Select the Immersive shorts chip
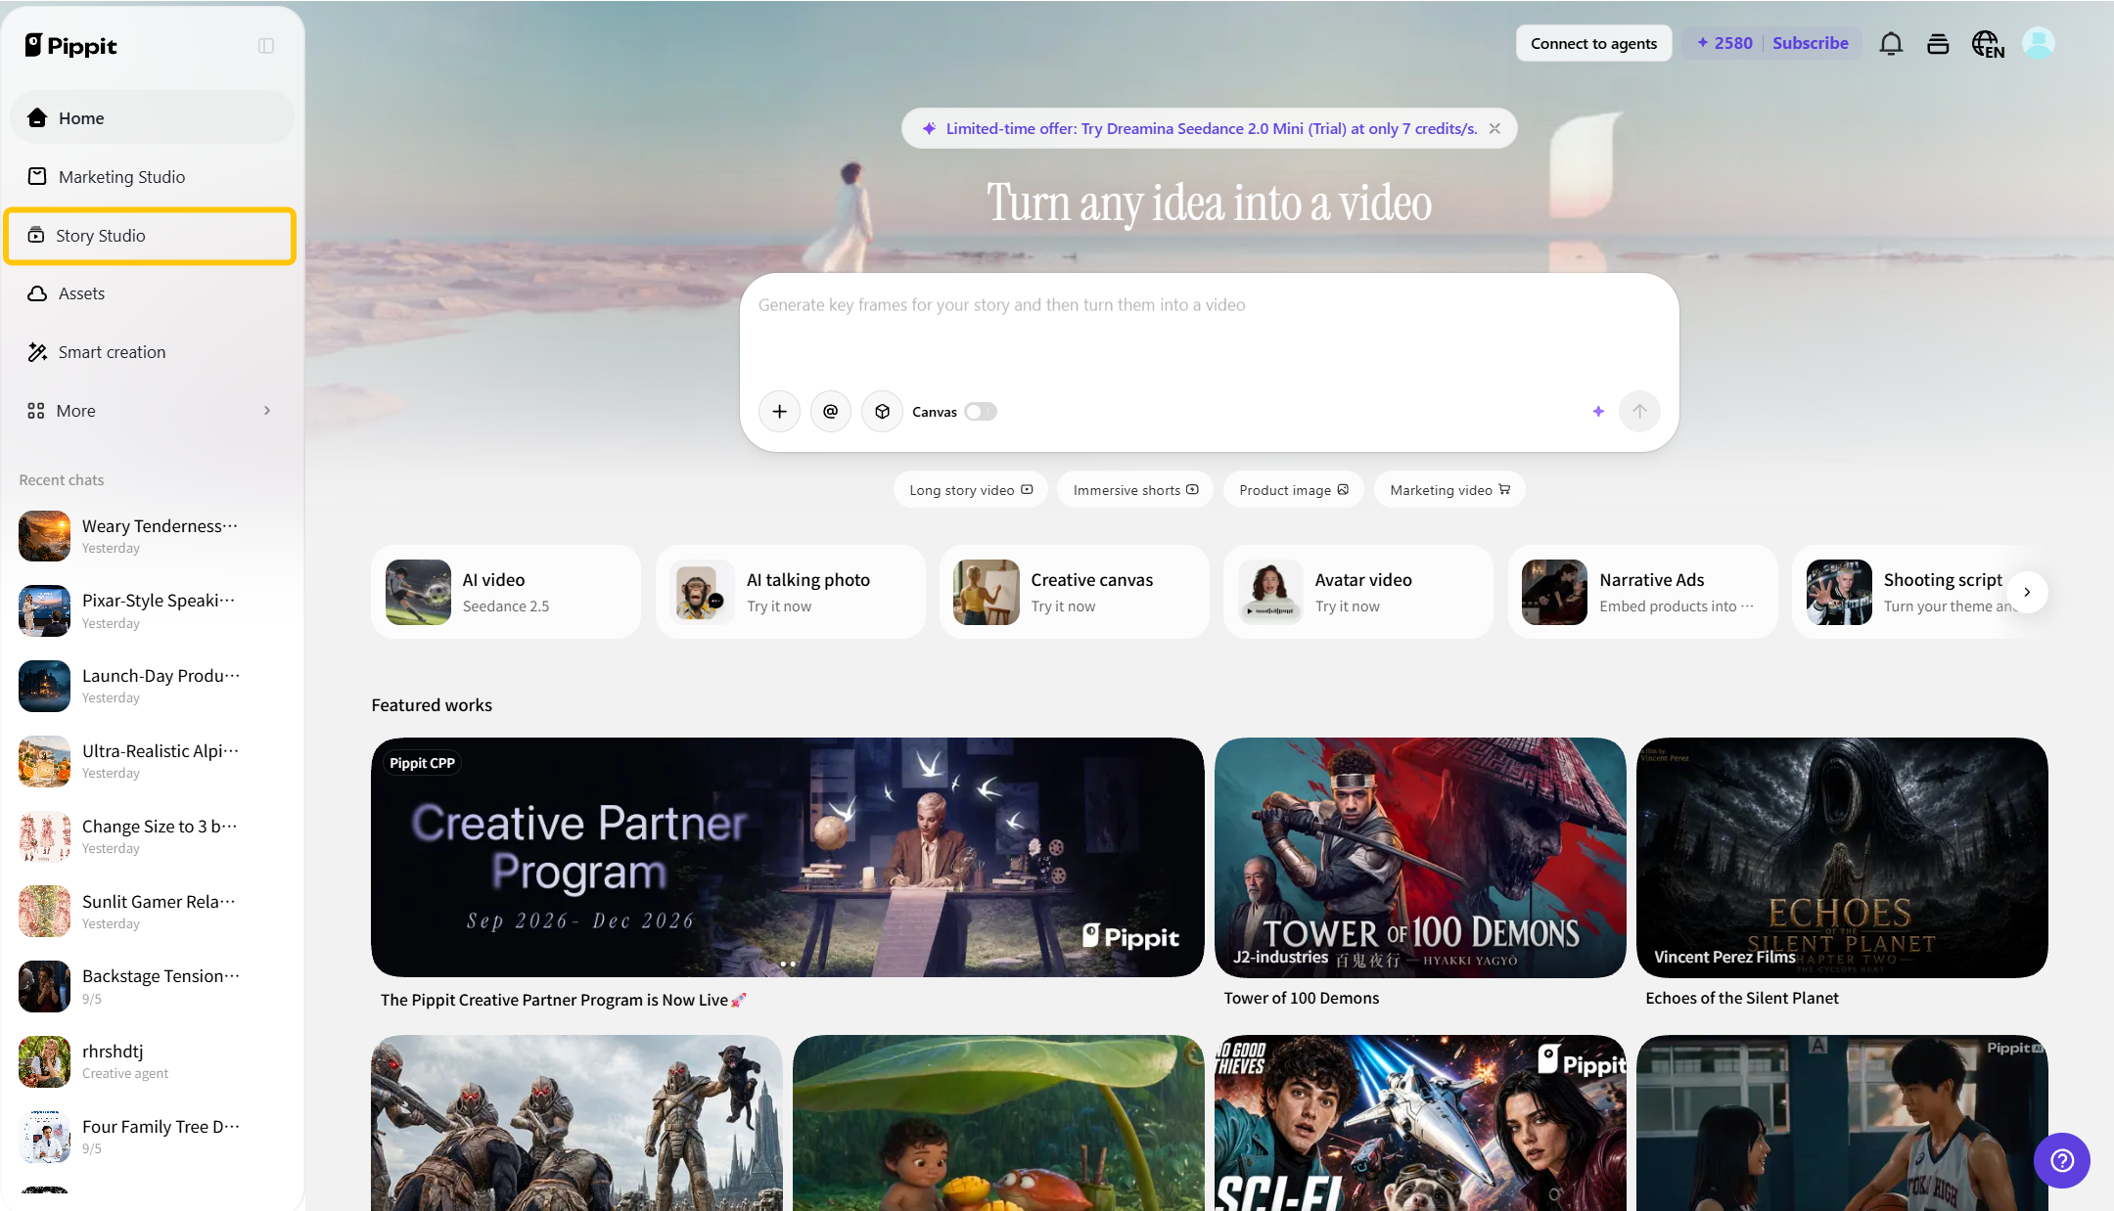2114x1211 pixels. tap(1135, 490)
